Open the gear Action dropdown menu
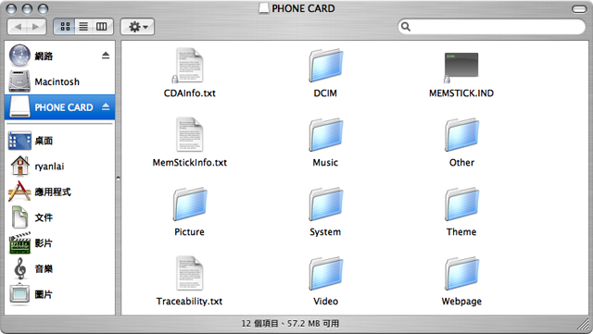Viewport: 593px width, 334px height. coord(138,27)
